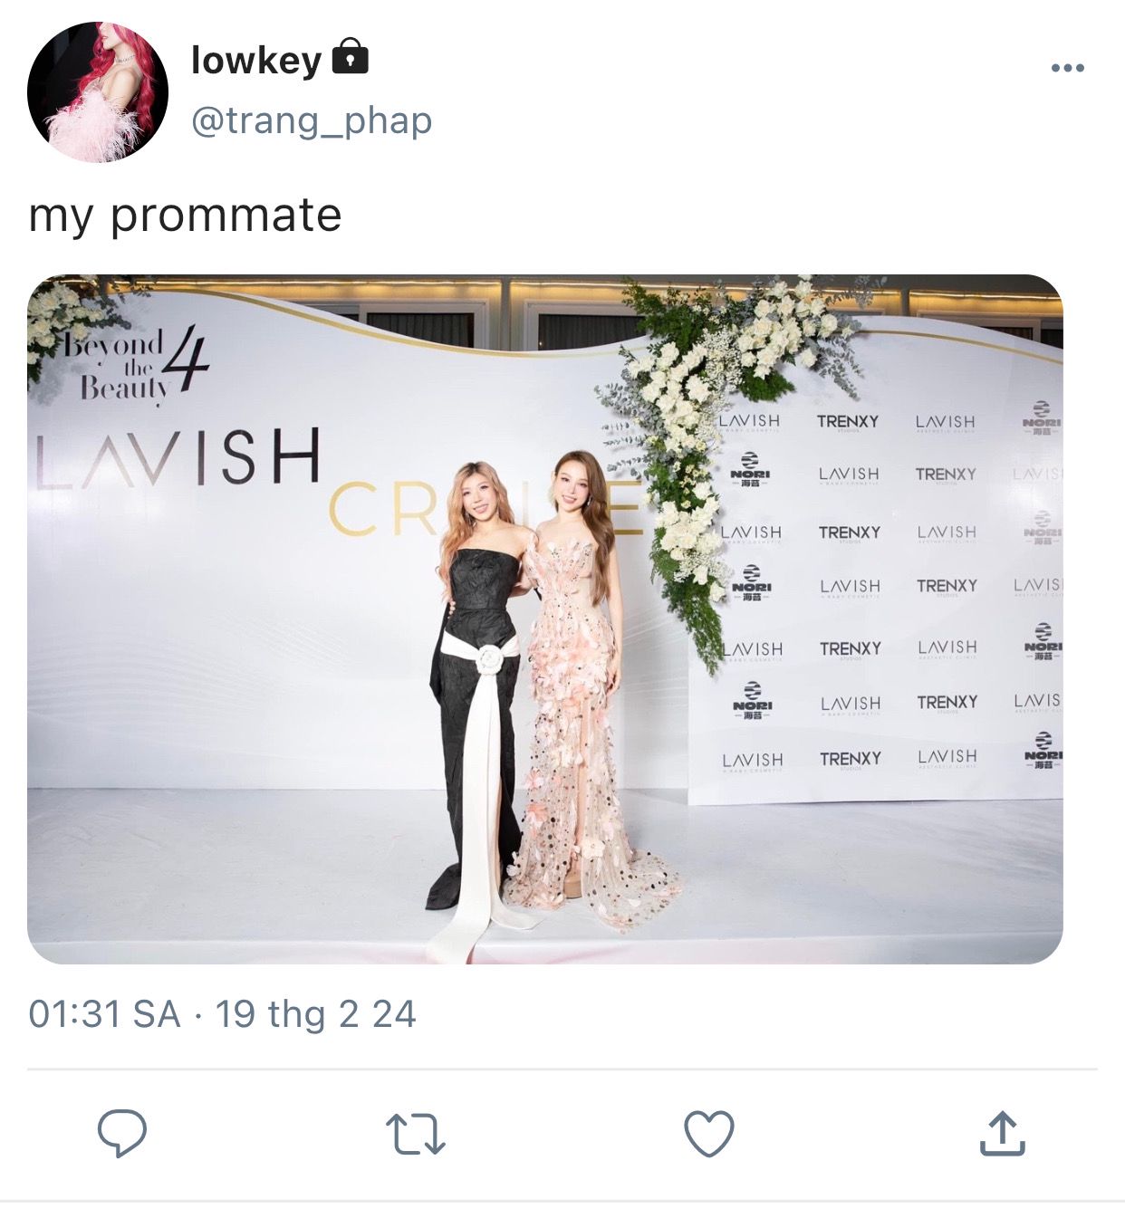Click the woman in the black dress
This screenshot has width=1125, height=1218.
point(478,706)
